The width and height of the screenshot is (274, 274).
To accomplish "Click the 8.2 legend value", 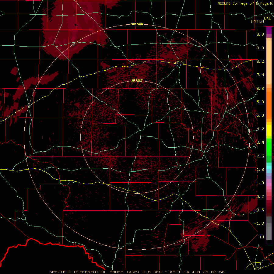I will click(x=260, y=61).
